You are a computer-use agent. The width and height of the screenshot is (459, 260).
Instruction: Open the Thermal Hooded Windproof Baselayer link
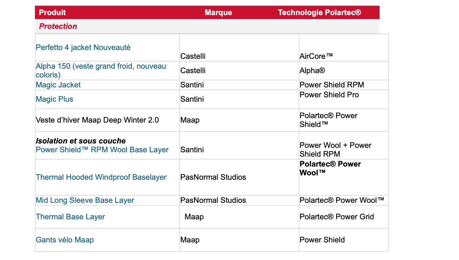tap(101, 177)
